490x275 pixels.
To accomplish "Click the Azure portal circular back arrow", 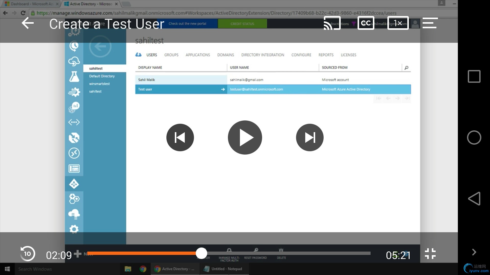I will (100, 46).
